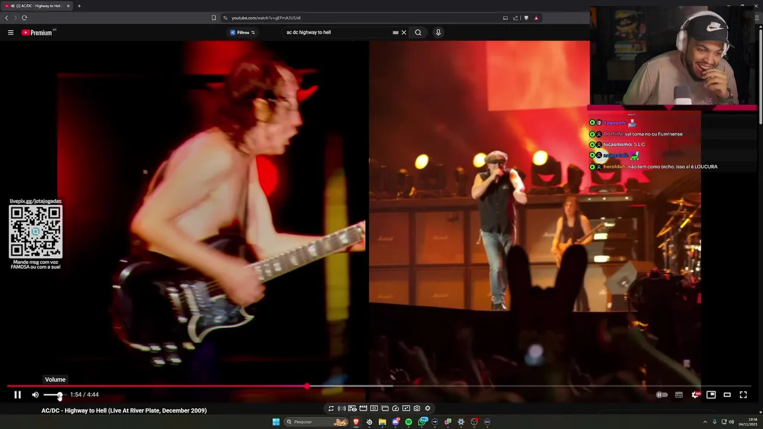Close the AC/DC browser tab
Screen dimensions: 763x429
68,6
